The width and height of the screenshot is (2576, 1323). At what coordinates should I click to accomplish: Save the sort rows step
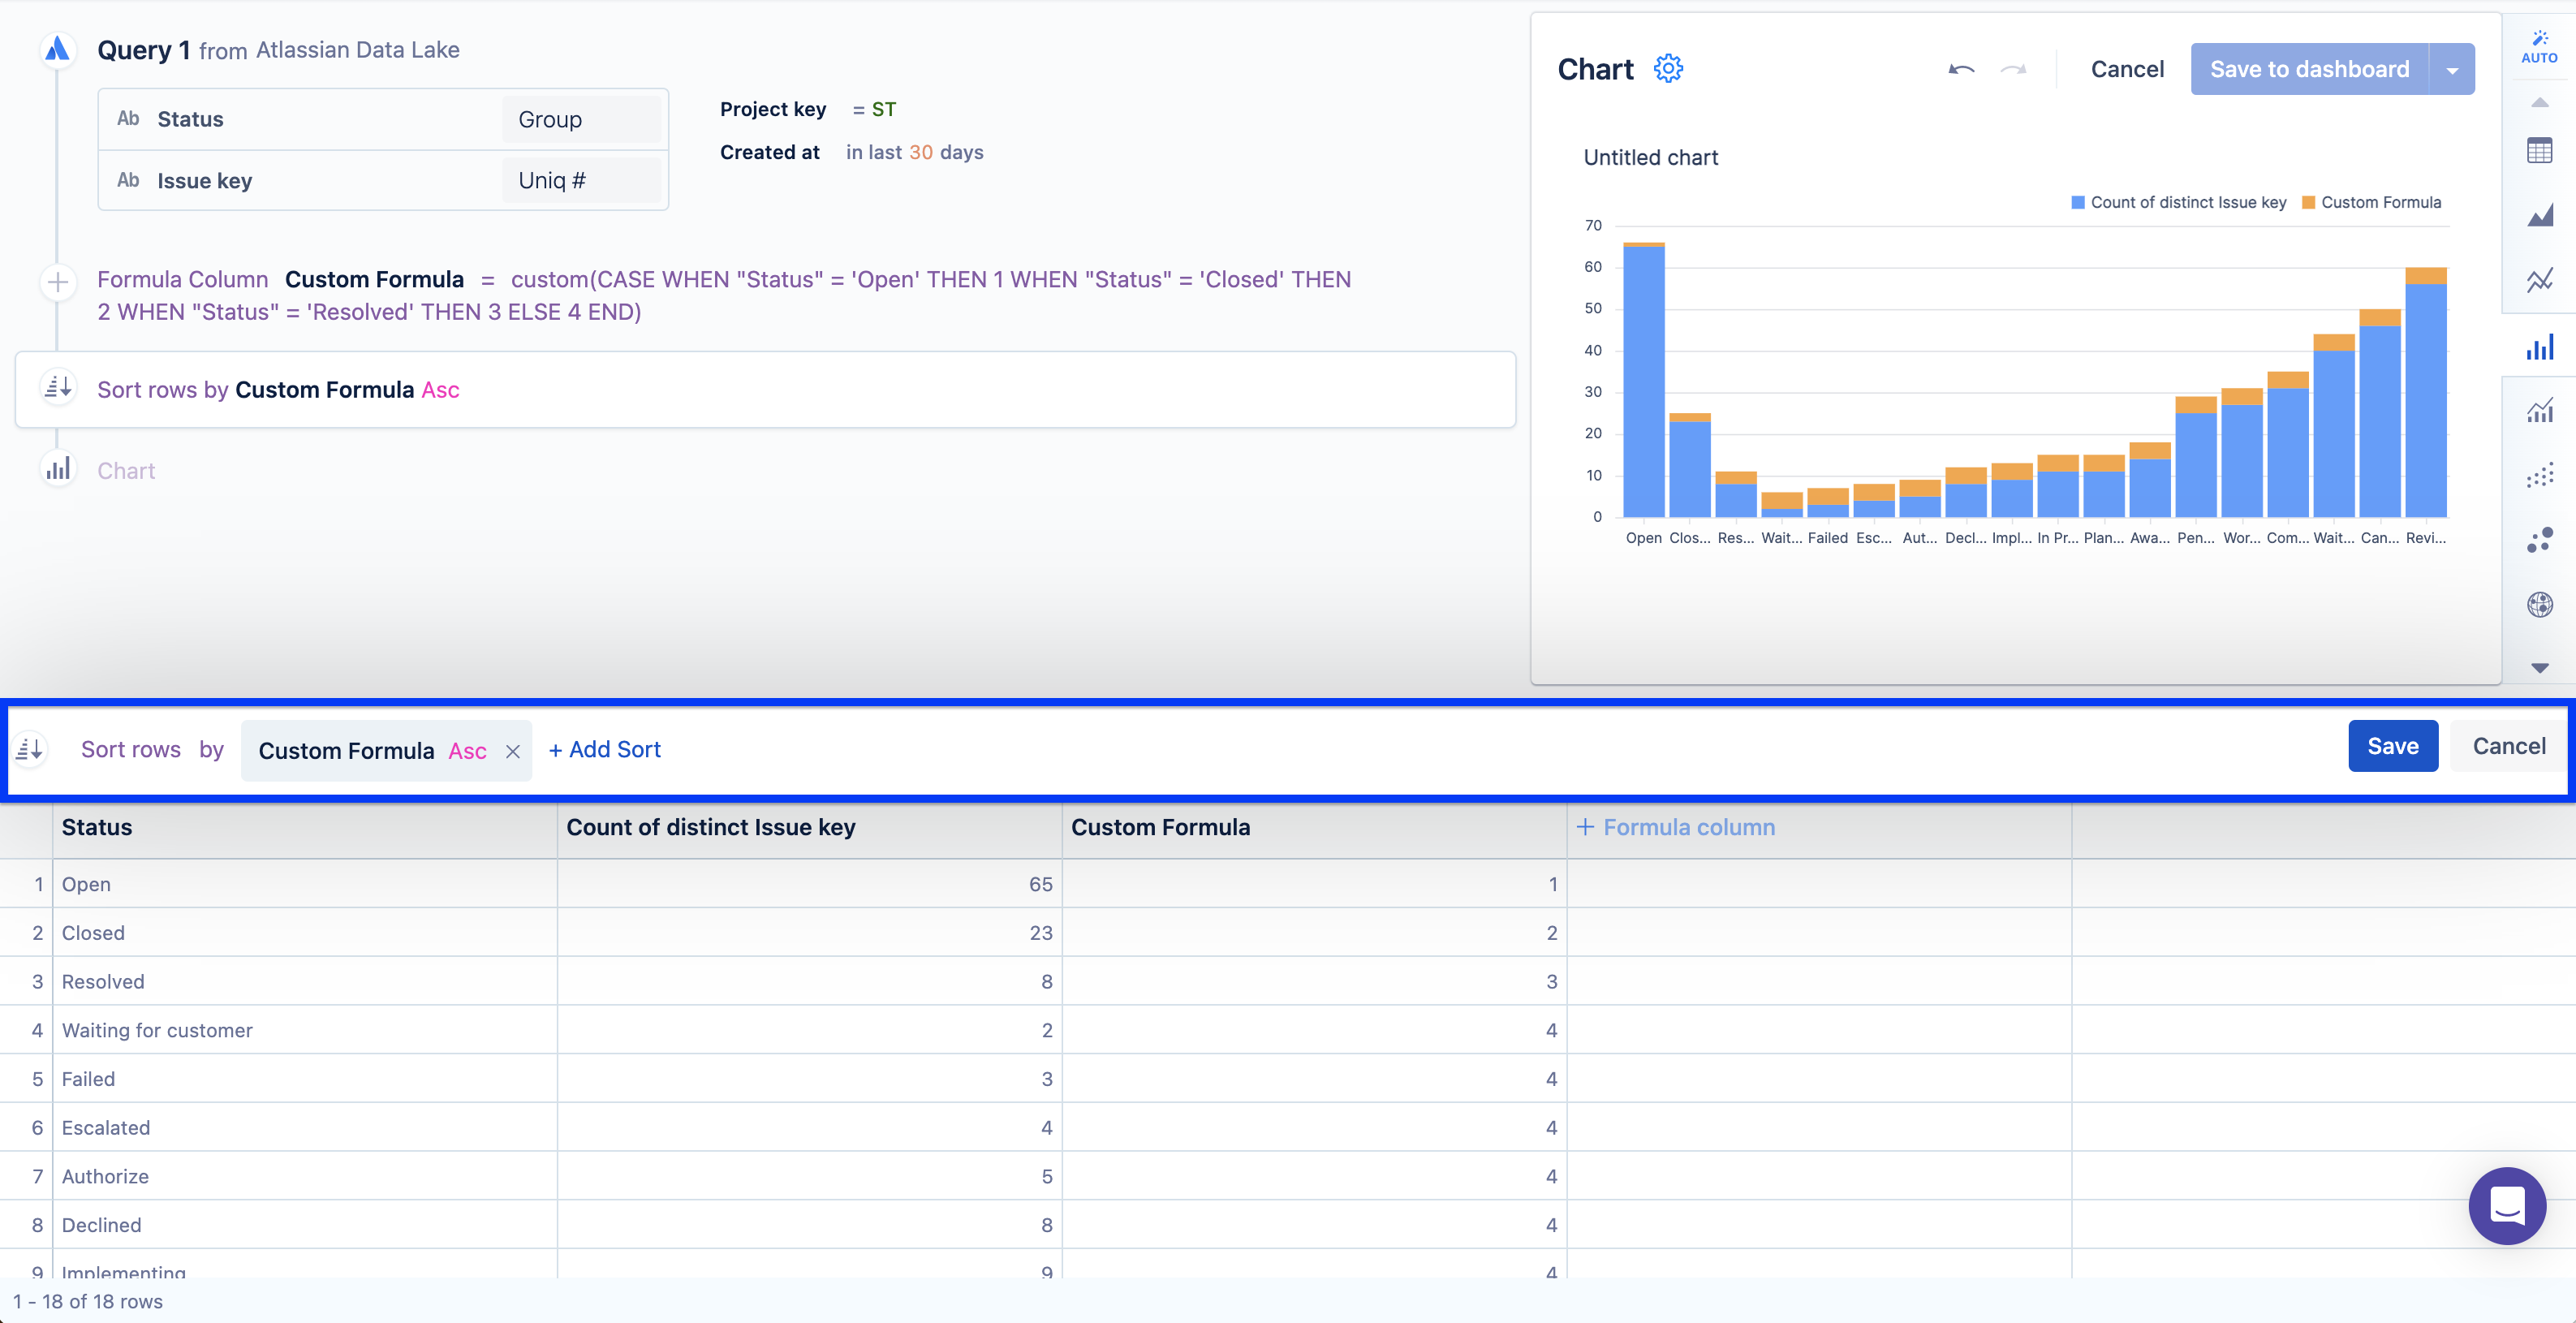click(x=2392, y=746)
